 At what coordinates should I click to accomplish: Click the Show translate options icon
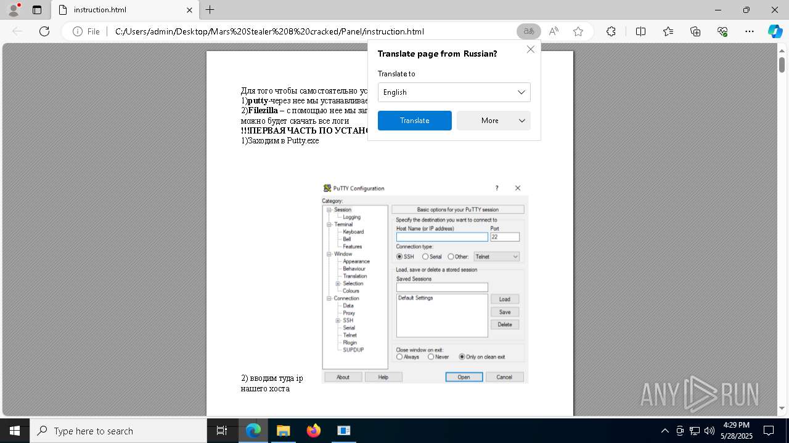pyautogui.click(x=528, y=31)
